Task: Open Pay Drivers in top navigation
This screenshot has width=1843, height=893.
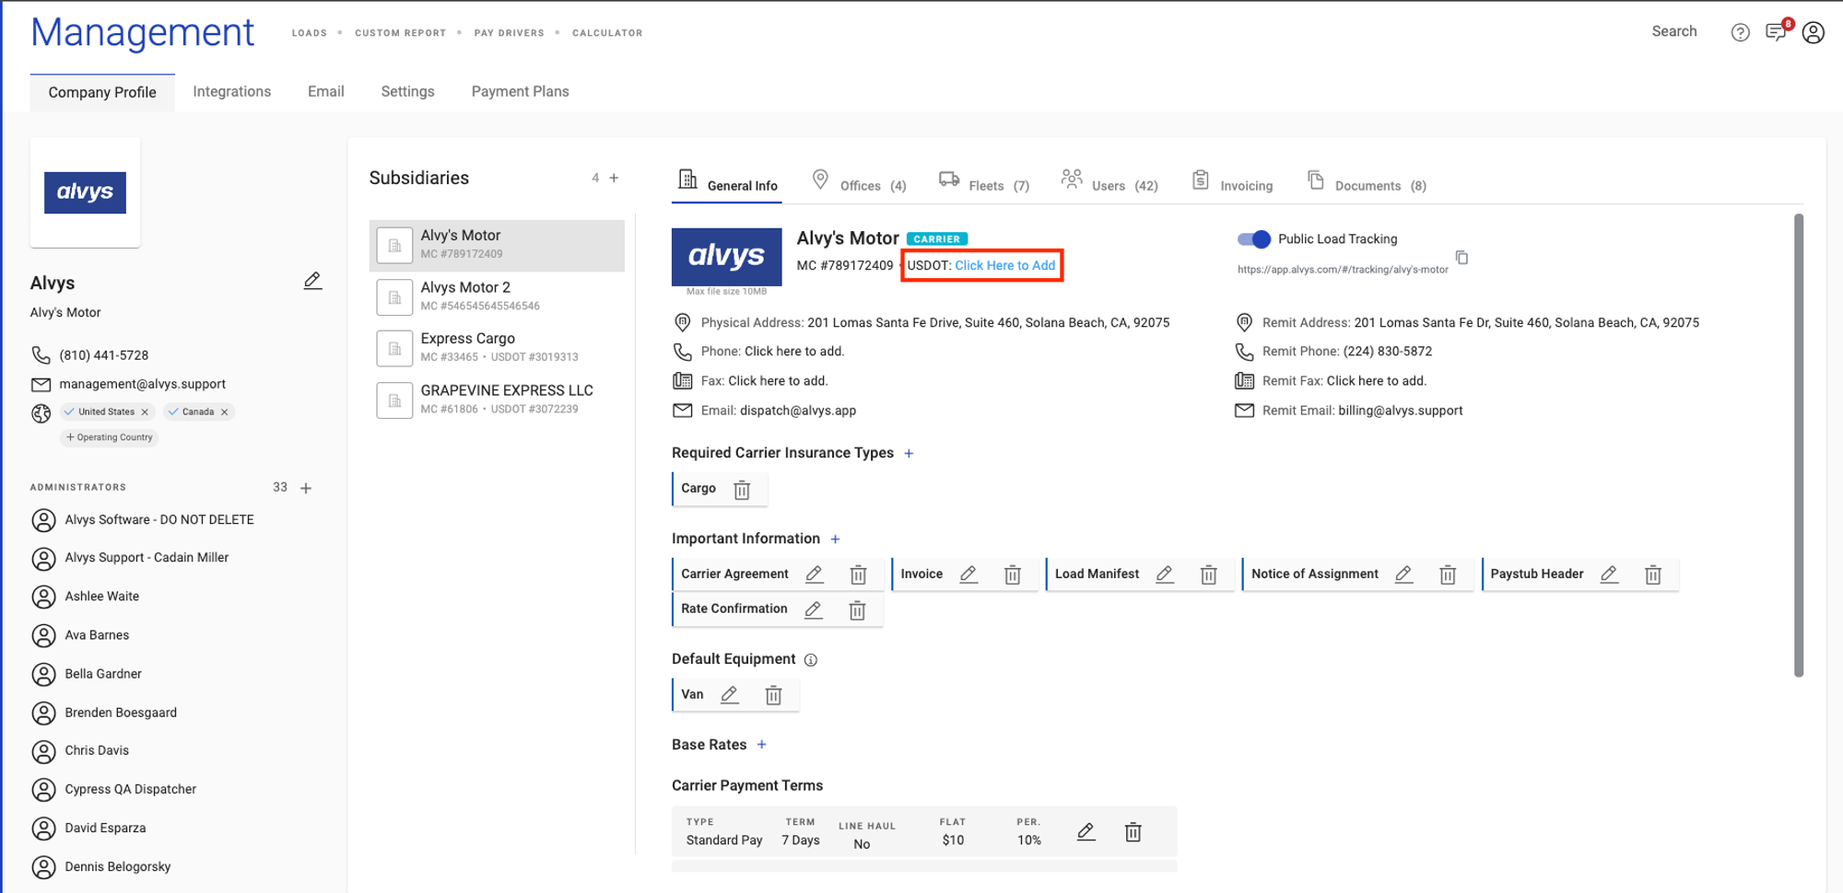Action: 509,33
